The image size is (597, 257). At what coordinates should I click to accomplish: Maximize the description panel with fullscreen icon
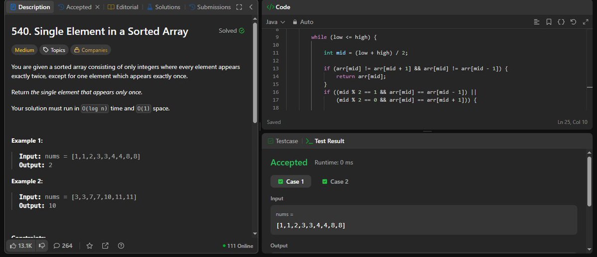tap(239, 7)
